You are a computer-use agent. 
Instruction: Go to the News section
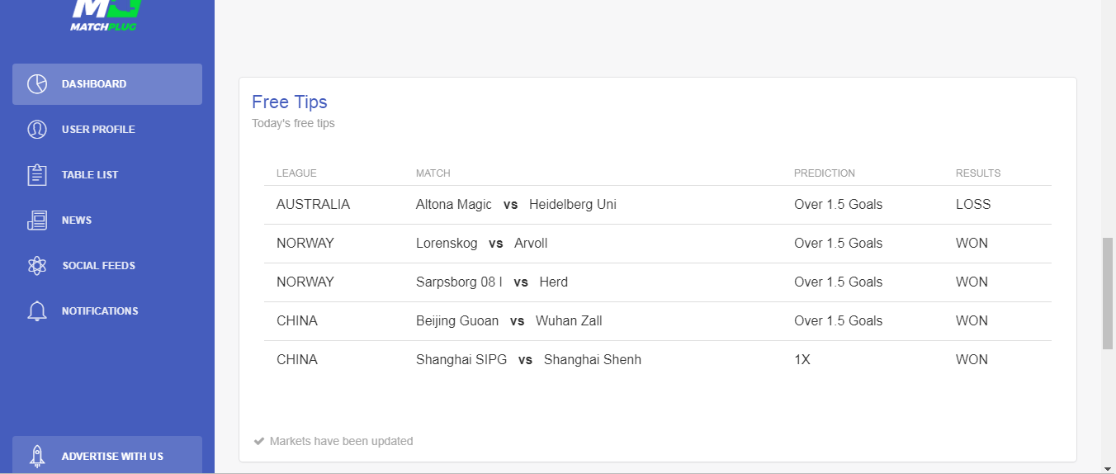pyautogui.click(x=77, y=220)
